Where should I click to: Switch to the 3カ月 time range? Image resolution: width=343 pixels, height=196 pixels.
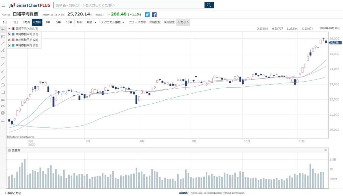point(26,22)
